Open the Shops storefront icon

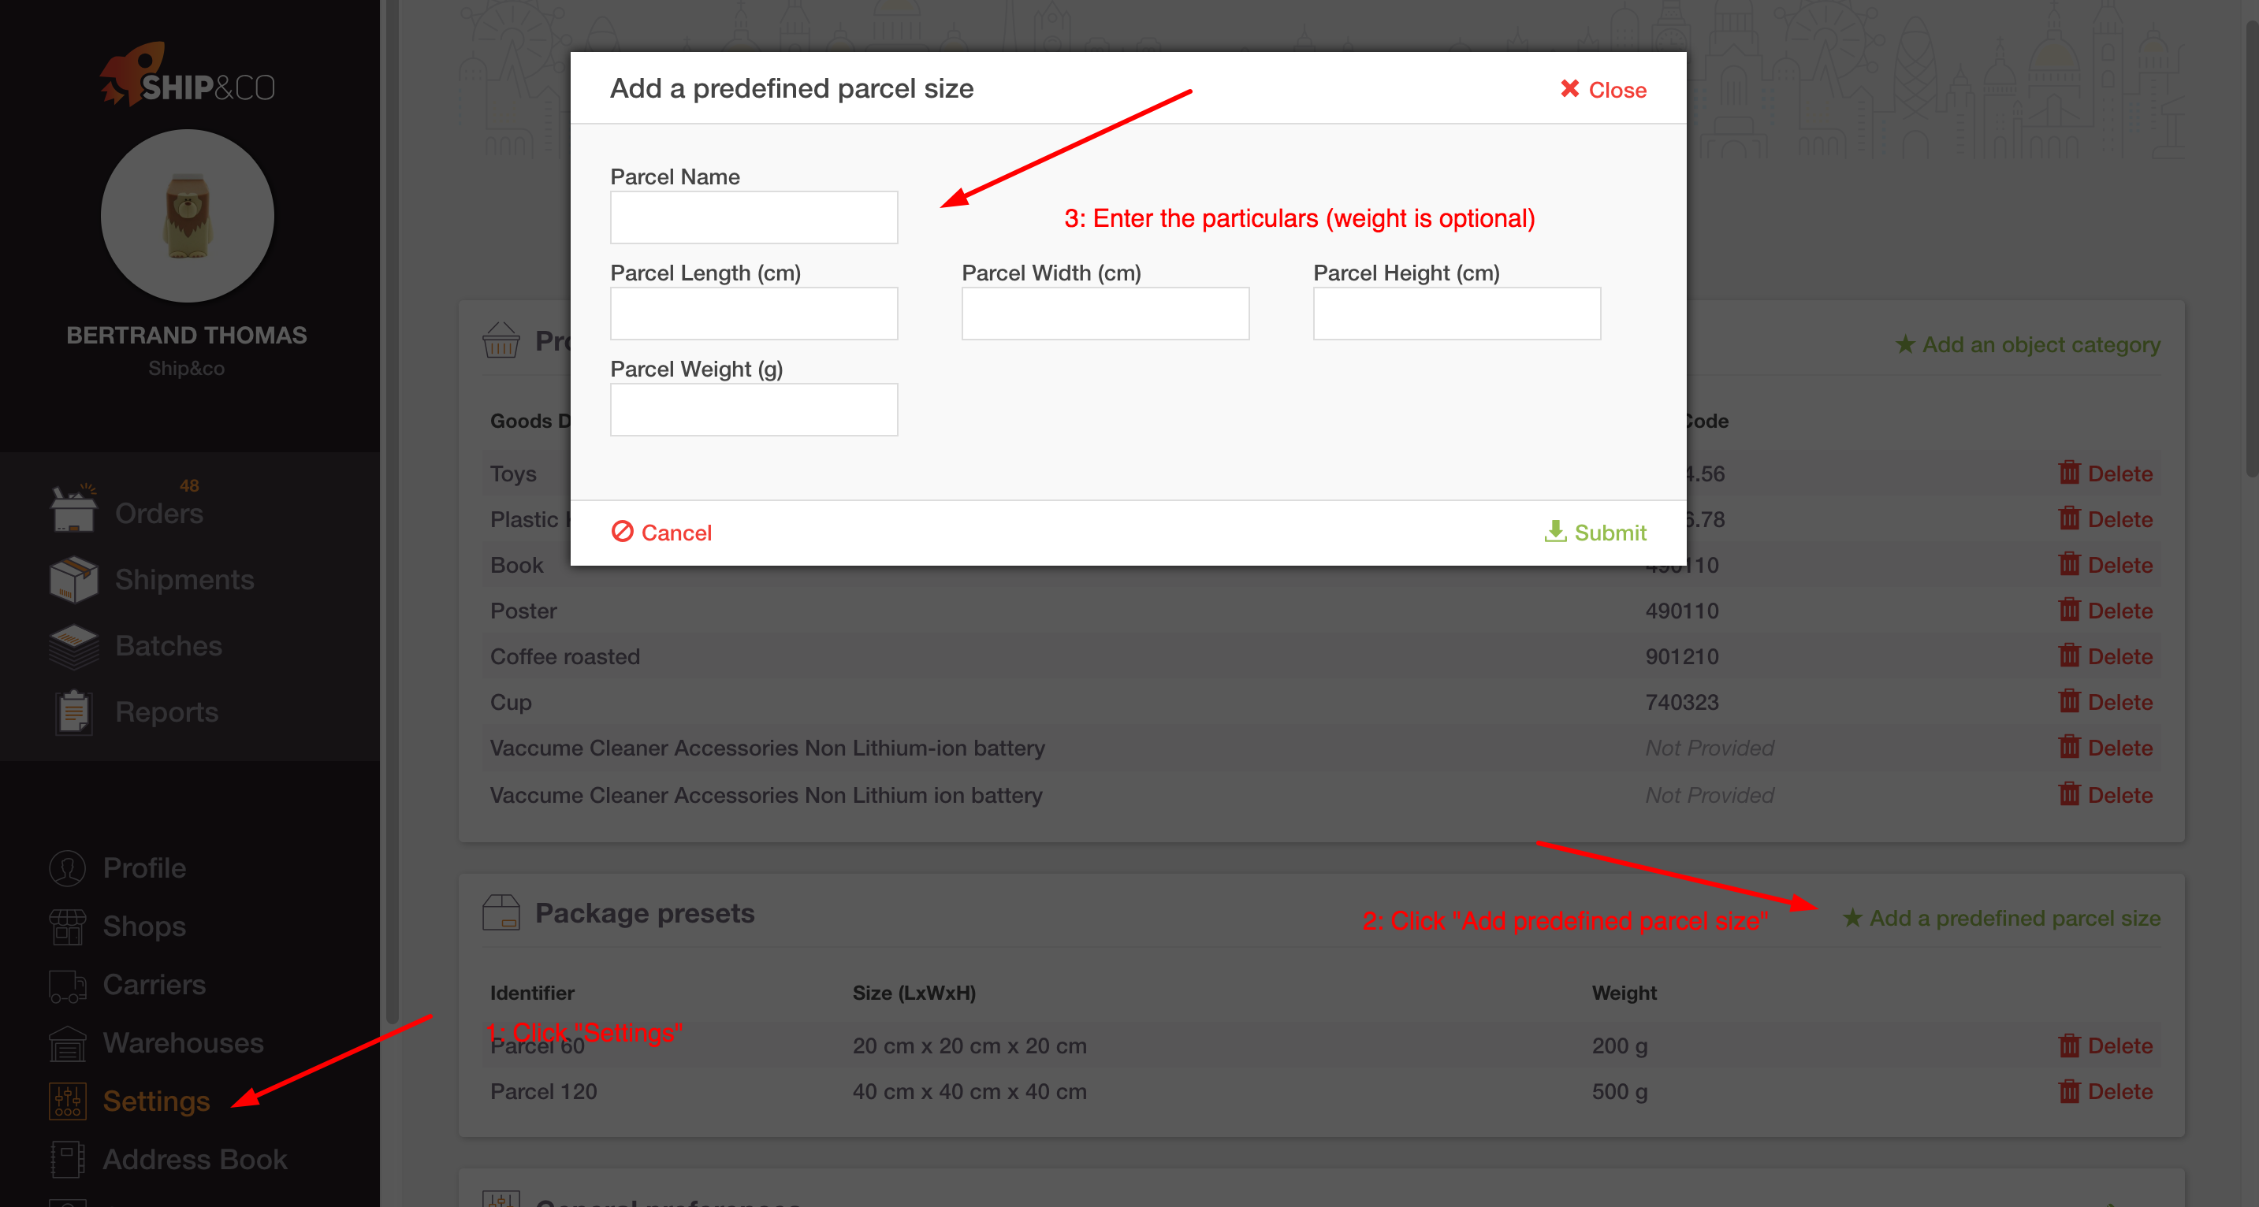pos(68,927)
